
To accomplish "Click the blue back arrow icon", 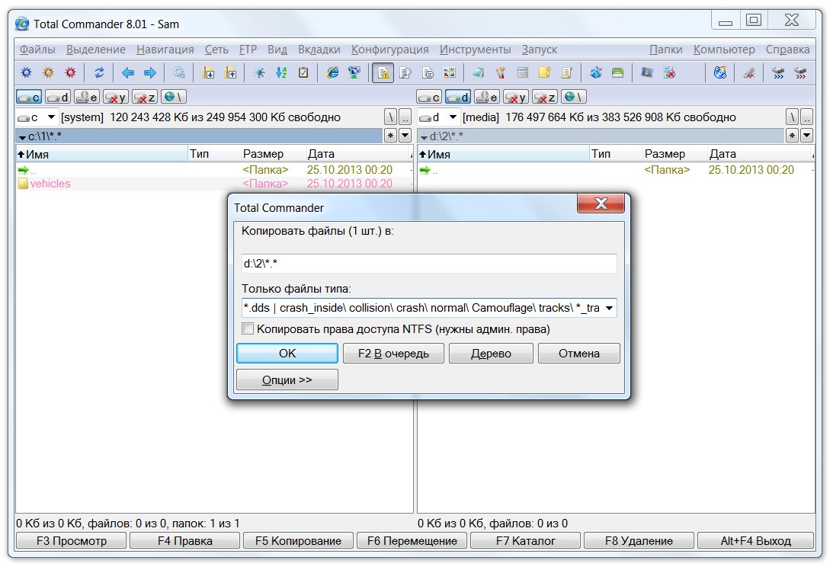I will pos(128,73).
